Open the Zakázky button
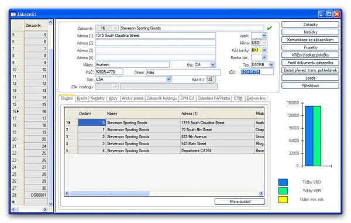The image size is (351, 223). click(x=310, y=25)
